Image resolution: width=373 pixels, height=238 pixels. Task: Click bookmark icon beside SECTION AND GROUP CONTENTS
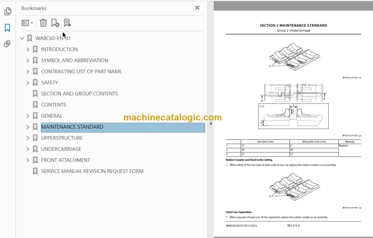coord(35,94)
